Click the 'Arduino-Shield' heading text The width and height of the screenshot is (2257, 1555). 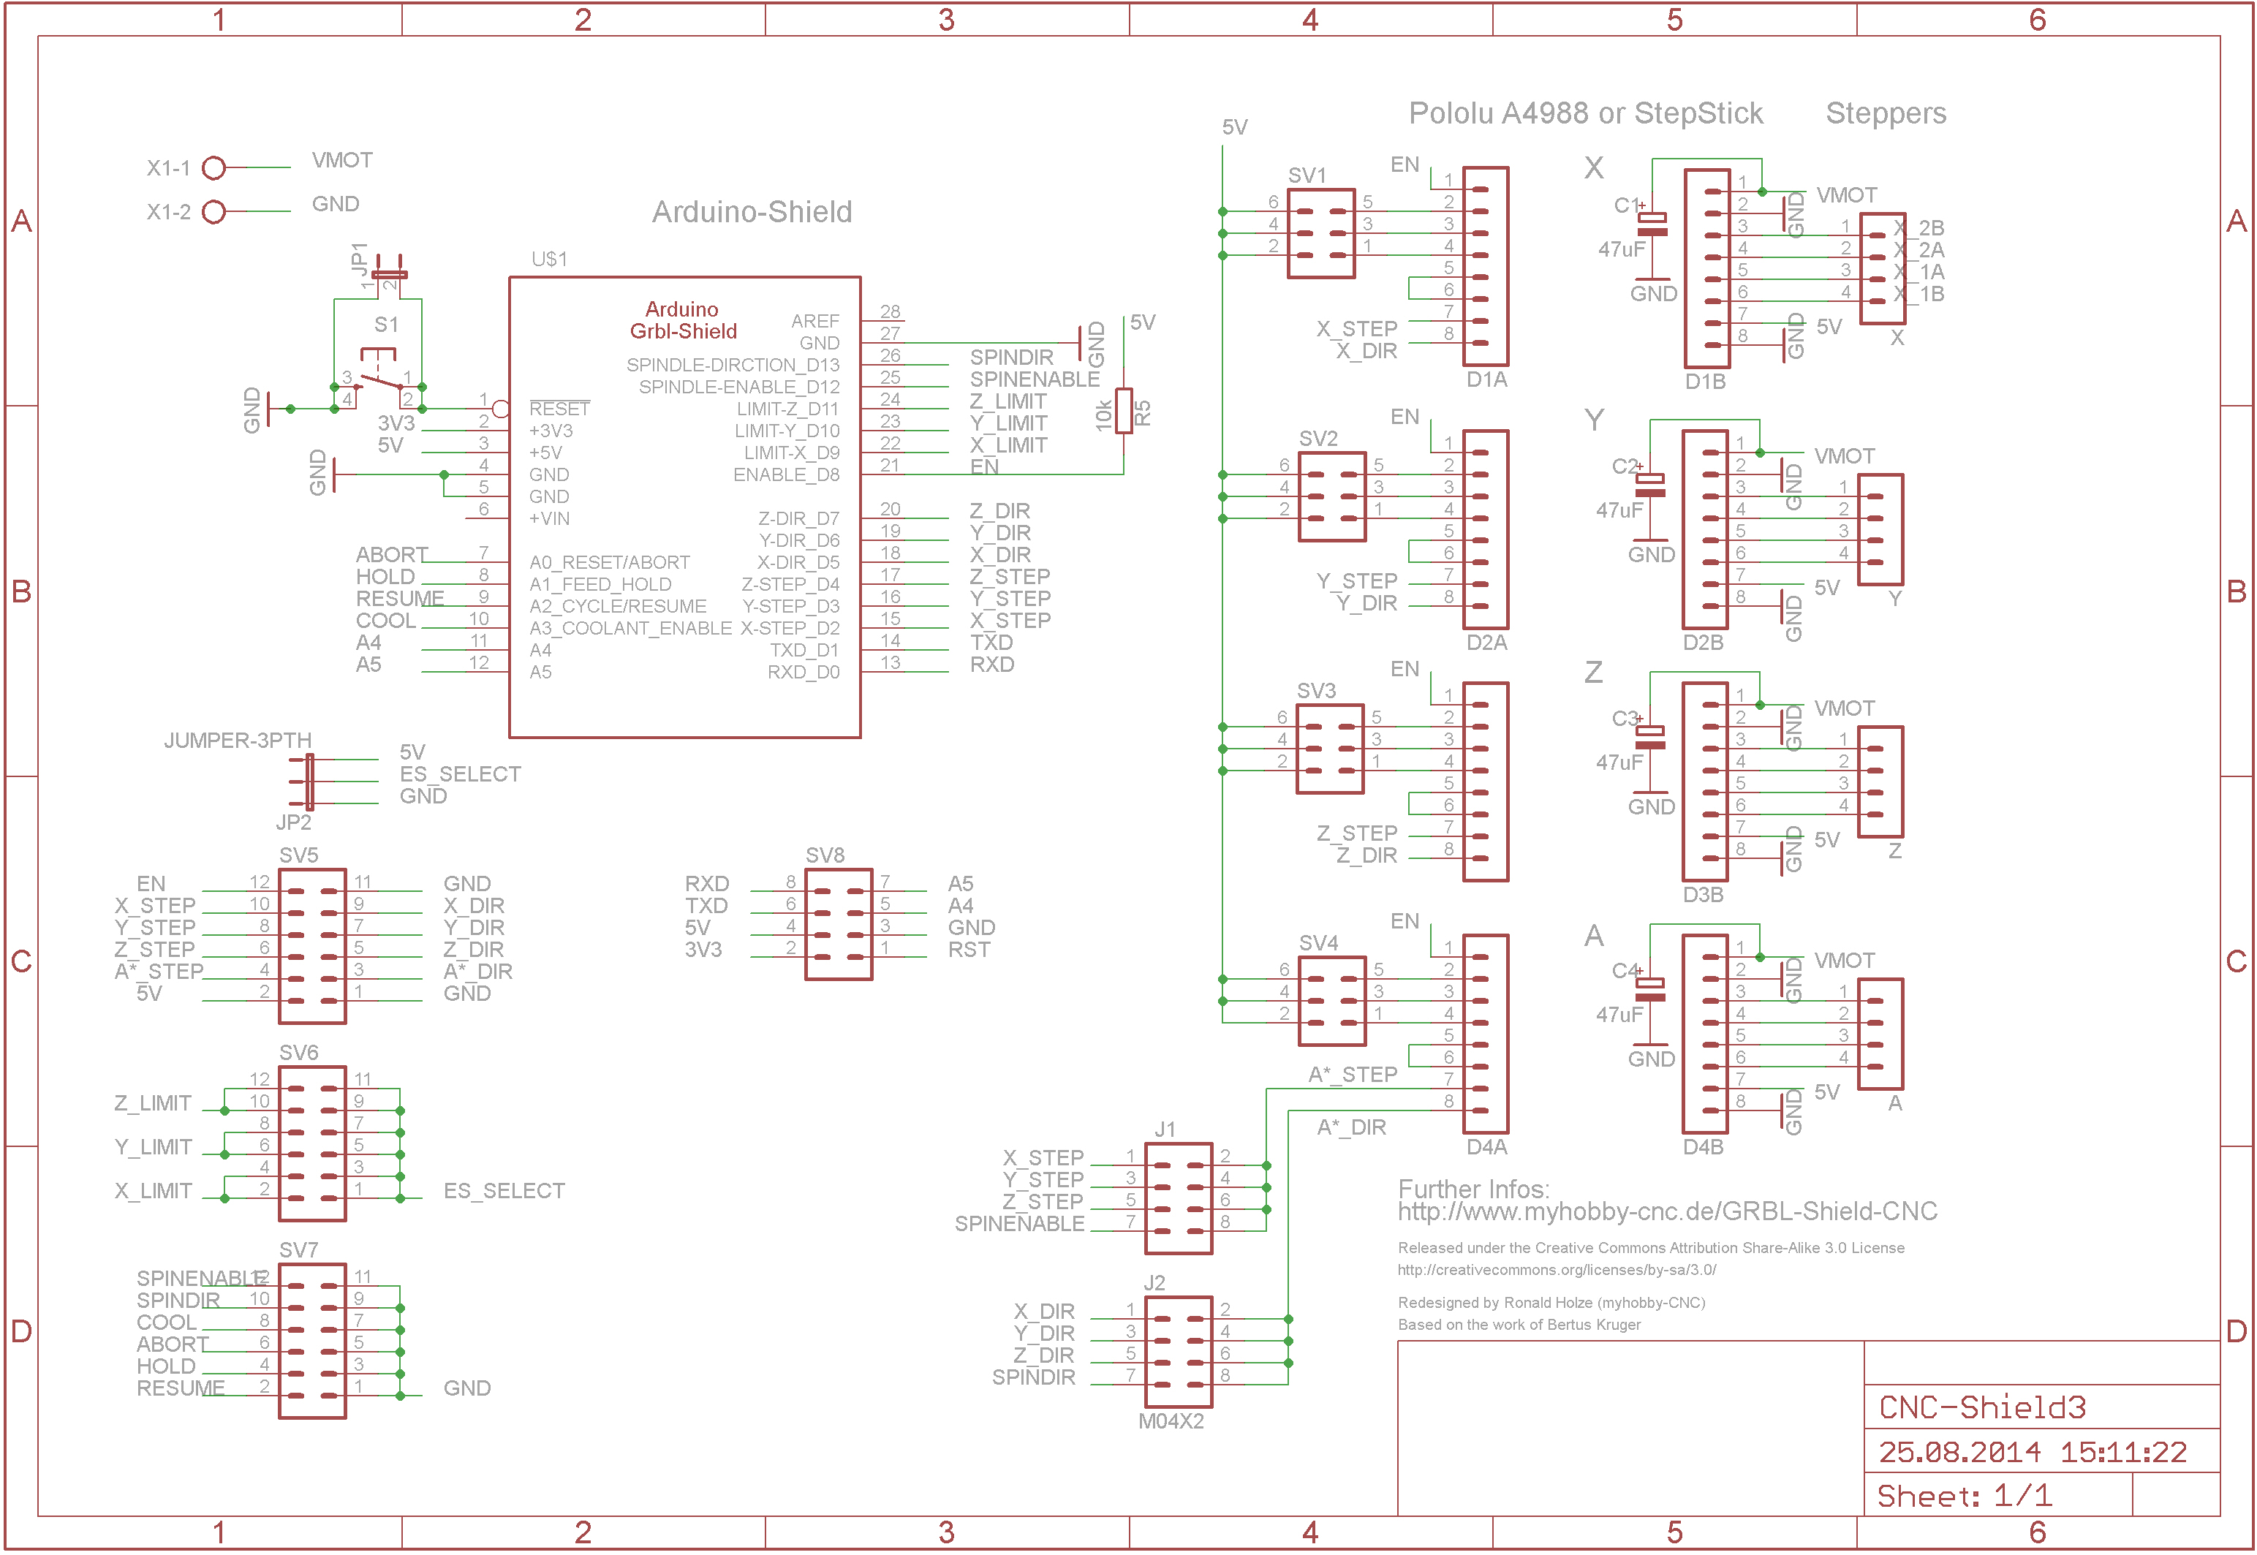point(751,213)
